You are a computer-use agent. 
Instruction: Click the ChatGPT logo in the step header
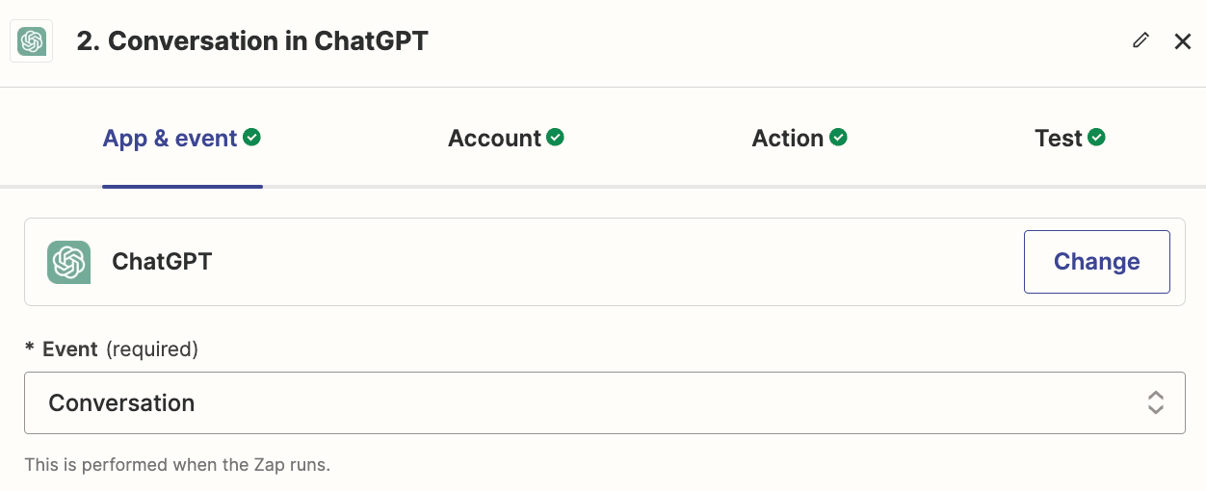click(x=32, y=41)
